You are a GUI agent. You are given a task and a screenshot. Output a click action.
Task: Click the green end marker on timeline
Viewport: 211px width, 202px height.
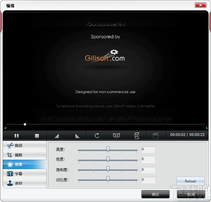point(207,128)
